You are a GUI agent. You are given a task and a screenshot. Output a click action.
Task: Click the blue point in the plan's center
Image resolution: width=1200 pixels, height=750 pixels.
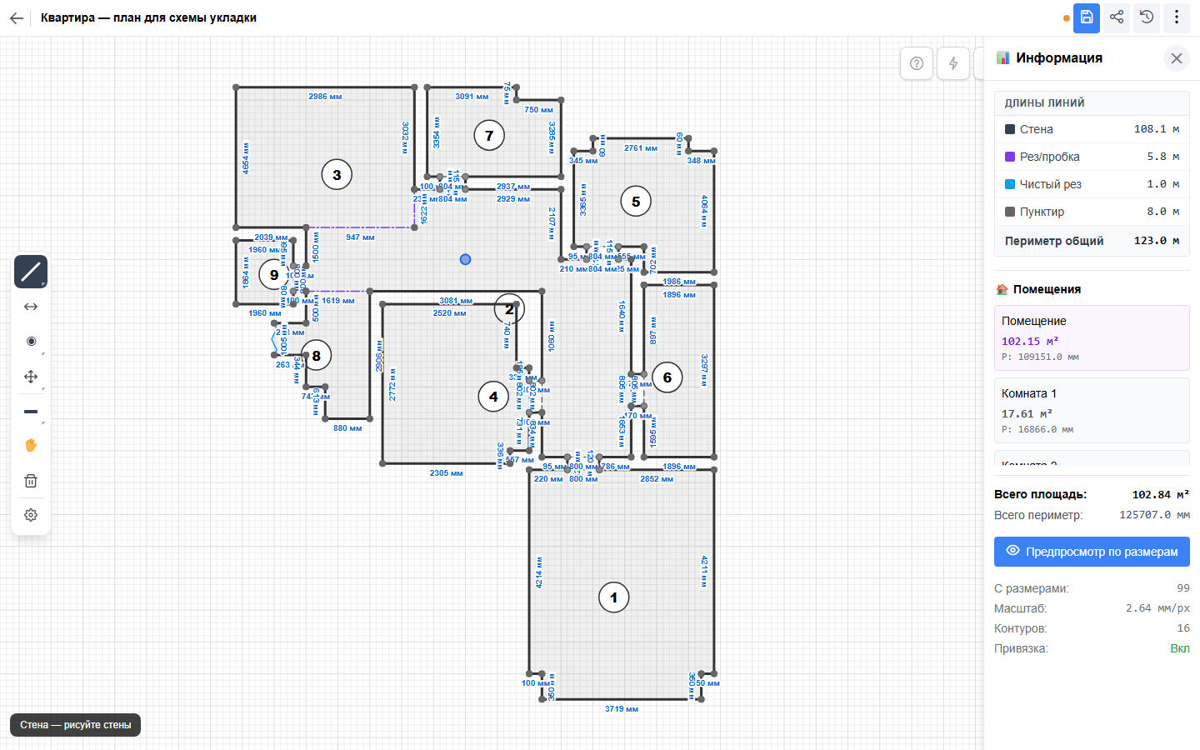465,259
